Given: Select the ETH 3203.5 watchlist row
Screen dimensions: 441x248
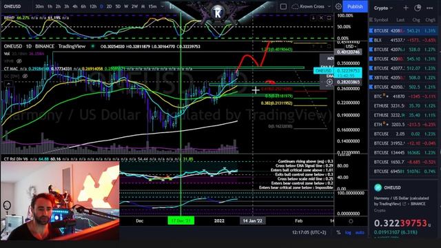Looking at the screenshot, I should 404,125.
